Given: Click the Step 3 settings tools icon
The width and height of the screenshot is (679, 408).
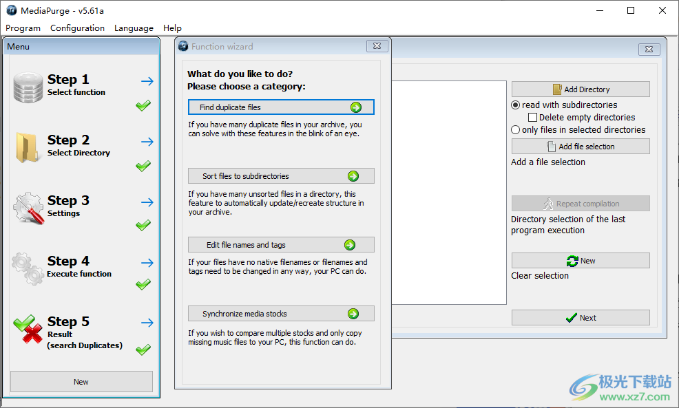Looking at the screenshot, I should 28,208.
